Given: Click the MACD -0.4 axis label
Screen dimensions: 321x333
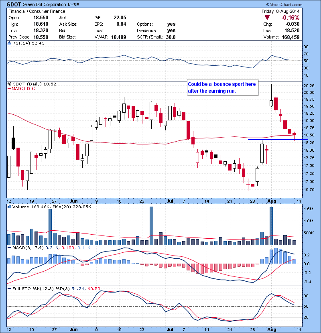Looking at the screenshot, I should coord(307,282).
